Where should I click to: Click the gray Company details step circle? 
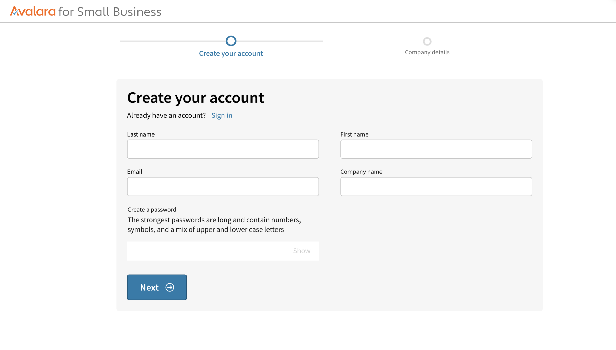tap(427, 41)
